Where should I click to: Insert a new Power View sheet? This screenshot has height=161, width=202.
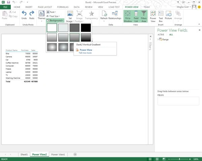tap(153, 17)
